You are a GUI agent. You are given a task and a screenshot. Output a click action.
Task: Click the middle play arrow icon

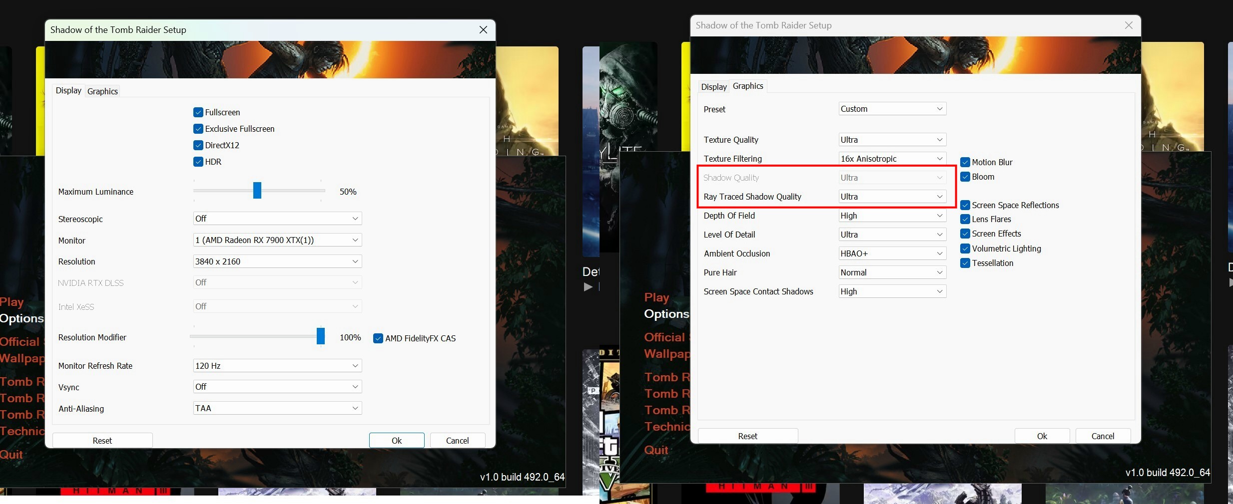tap(588, 287)
